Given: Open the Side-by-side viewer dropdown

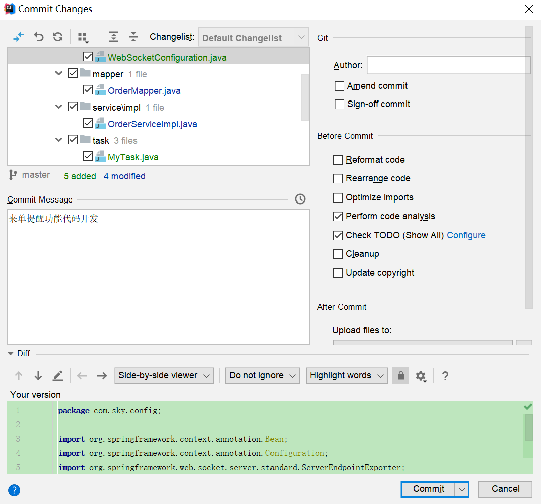Looking at the screenshot, I should click(x=164, y=376).
